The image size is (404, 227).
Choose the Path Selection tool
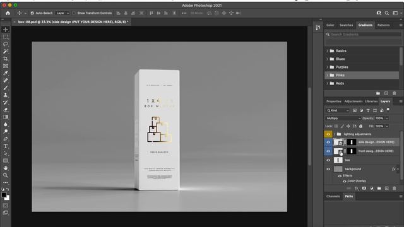6,153
